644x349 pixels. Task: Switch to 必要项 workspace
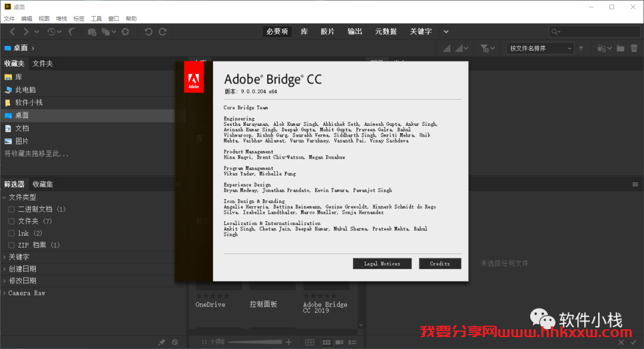click(277, 32)
